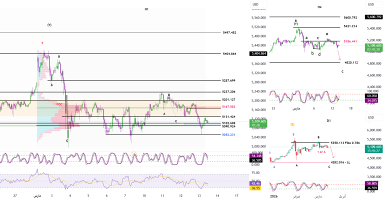Select the D1 chart panel title
Viewport: 384px width, 200px height.
click(328, 120)
